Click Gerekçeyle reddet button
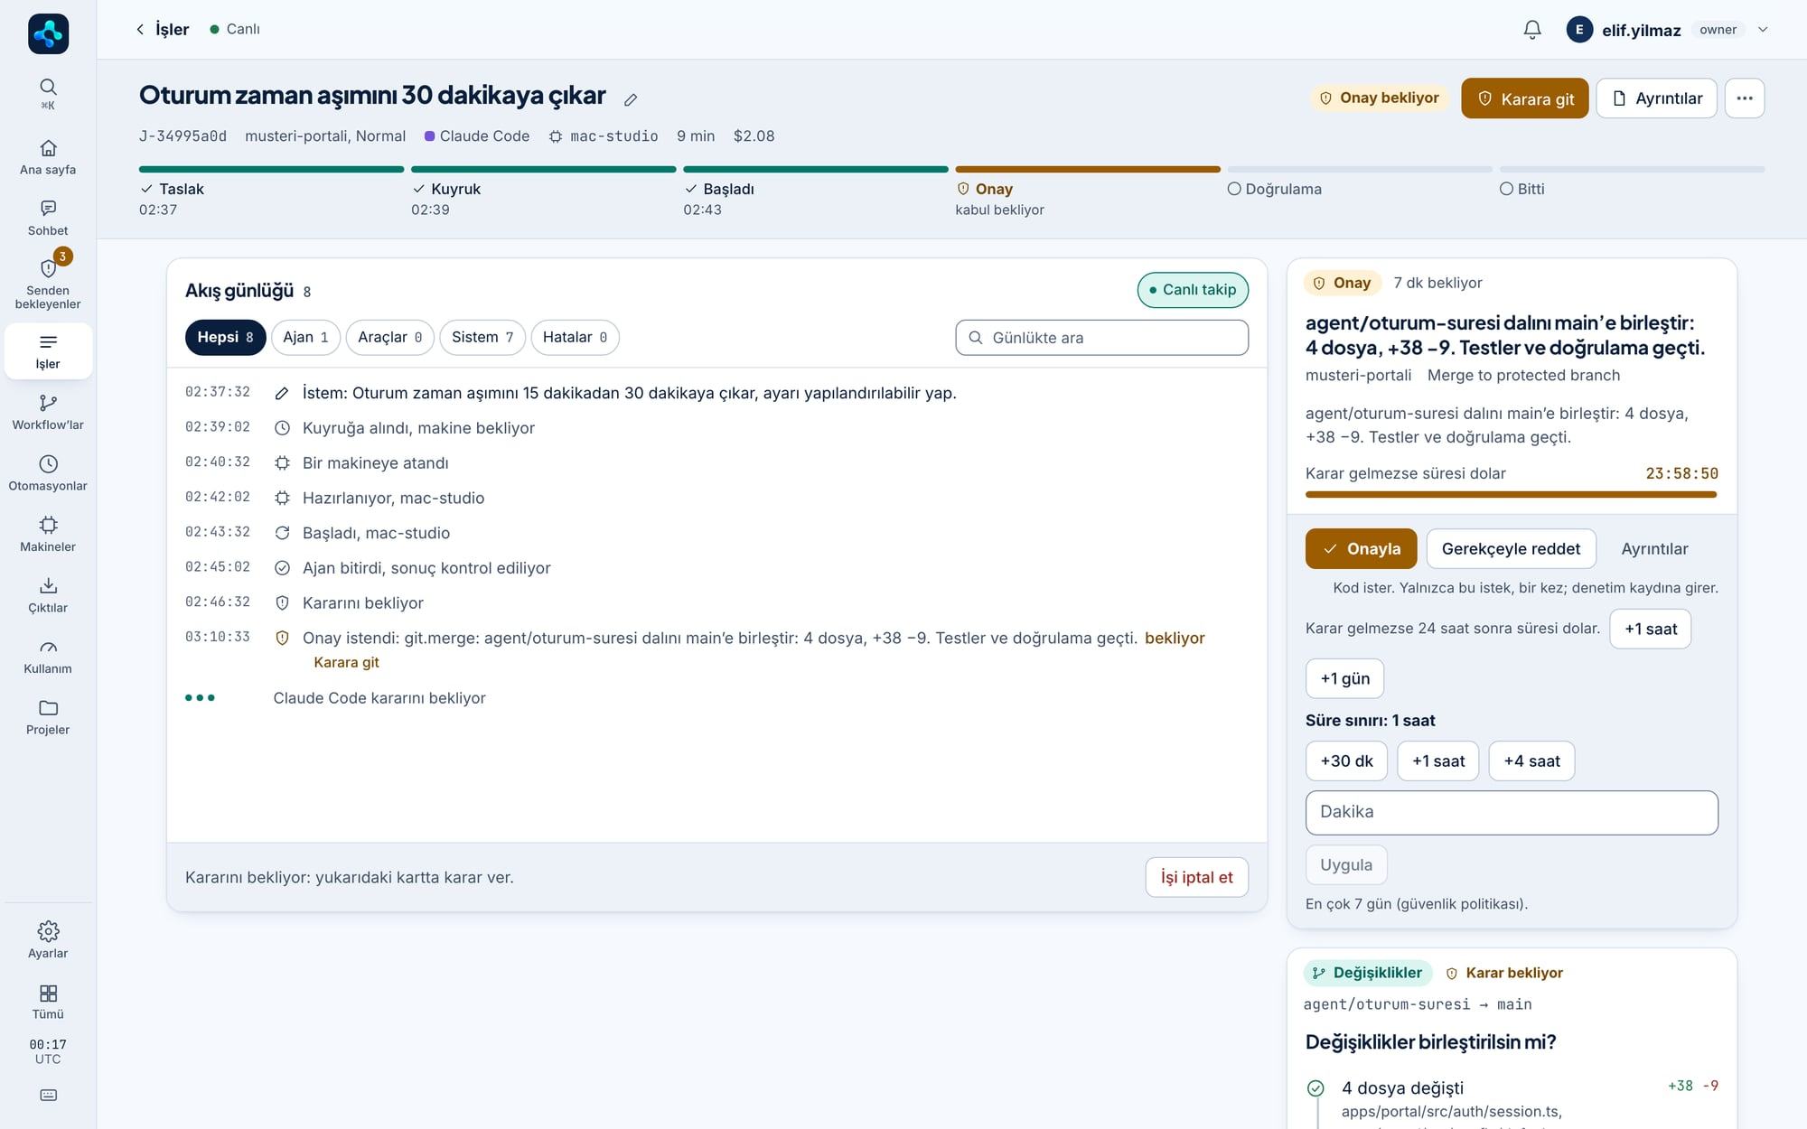 (x=1511, y=548)
